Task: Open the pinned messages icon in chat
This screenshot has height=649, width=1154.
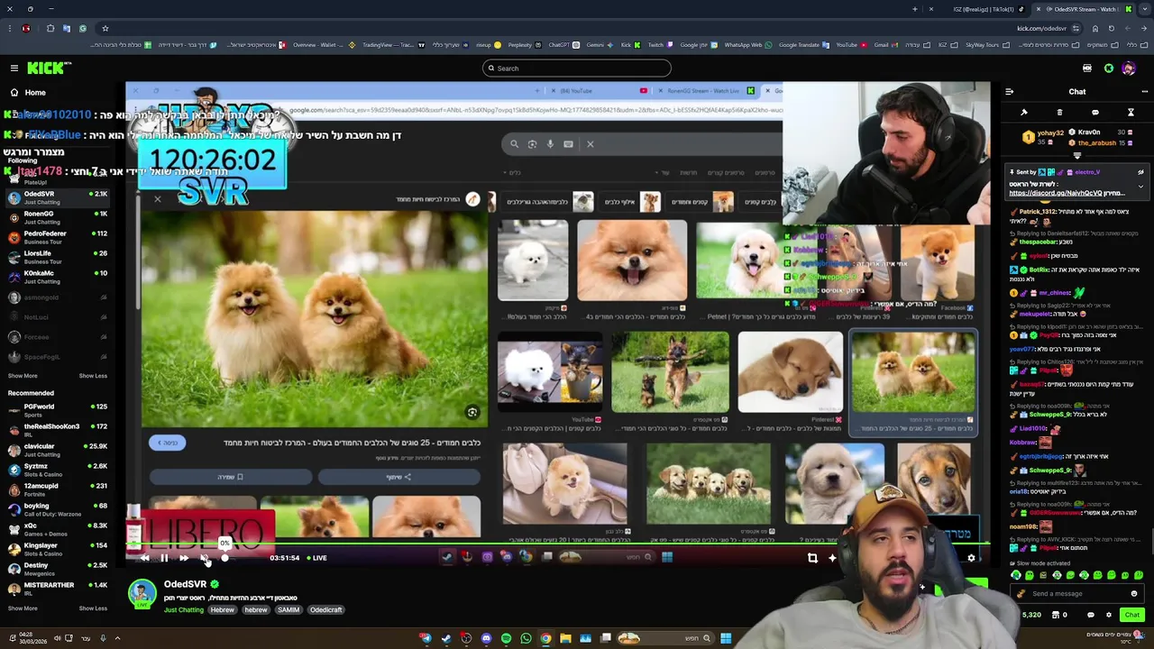Action: (1024, 113)
